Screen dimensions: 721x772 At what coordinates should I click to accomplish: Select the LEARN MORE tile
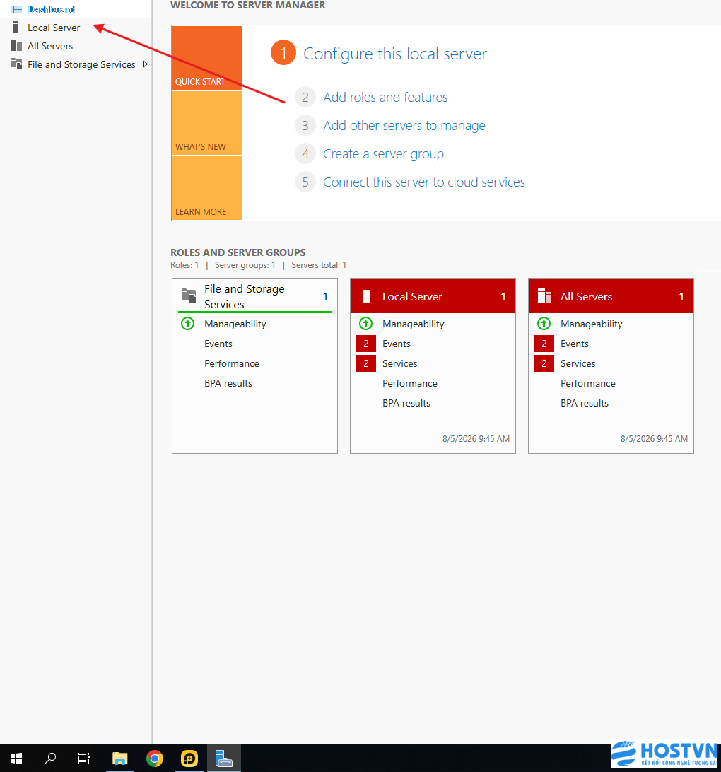(x=206, y=188)
